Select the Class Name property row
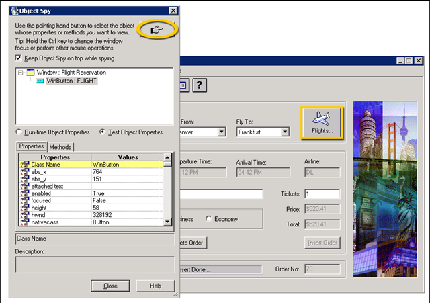The height and width of the screenshot is (303, 430). click(x=91, y=164)
